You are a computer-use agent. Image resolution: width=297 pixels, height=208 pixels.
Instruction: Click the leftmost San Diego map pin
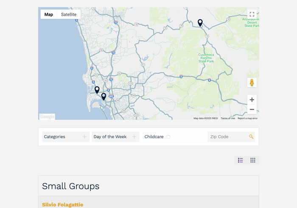pyautogui.click(x=97, y=89)
